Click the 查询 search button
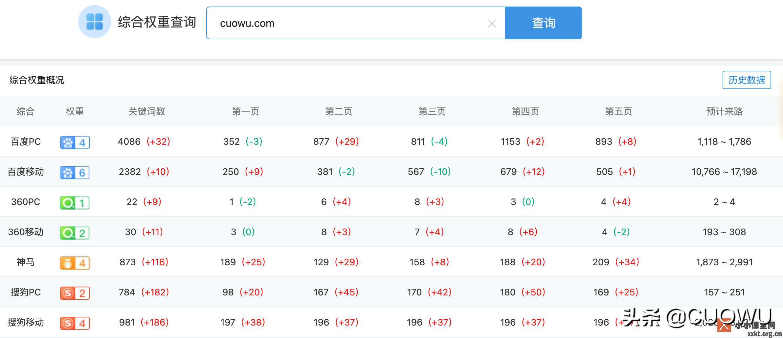 click(x=544, y=23)
